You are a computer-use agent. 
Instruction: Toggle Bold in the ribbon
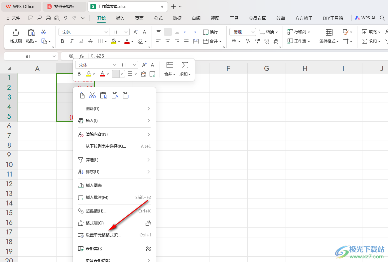click(63, 41)
